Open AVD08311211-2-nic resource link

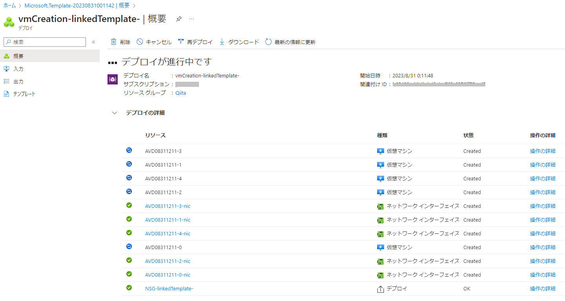point(168,261)
